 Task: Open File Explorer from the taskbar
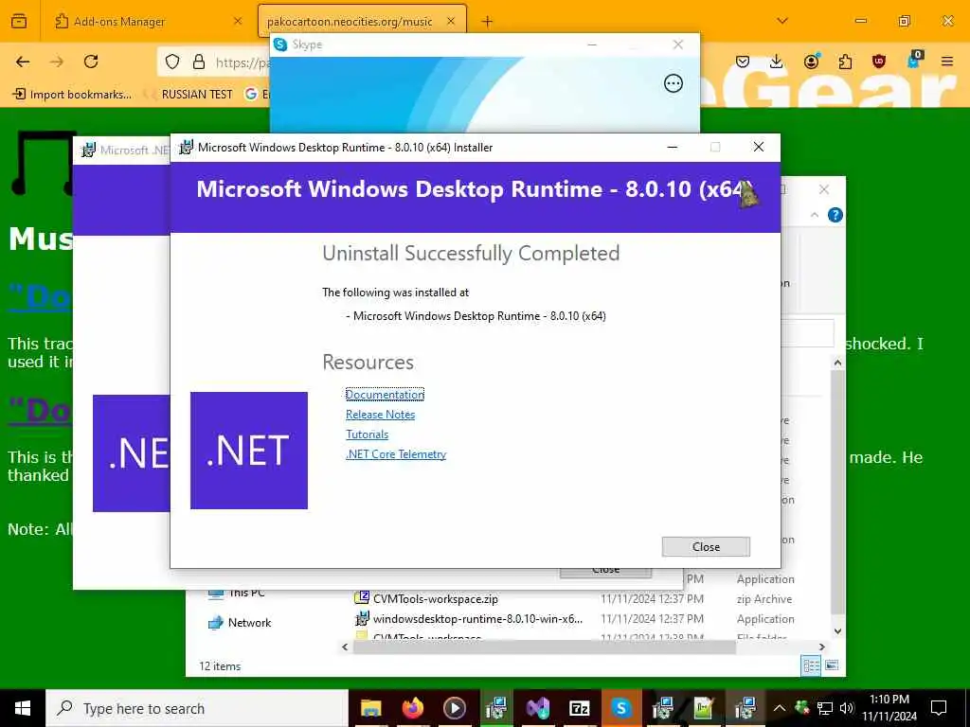pos(371,708)
